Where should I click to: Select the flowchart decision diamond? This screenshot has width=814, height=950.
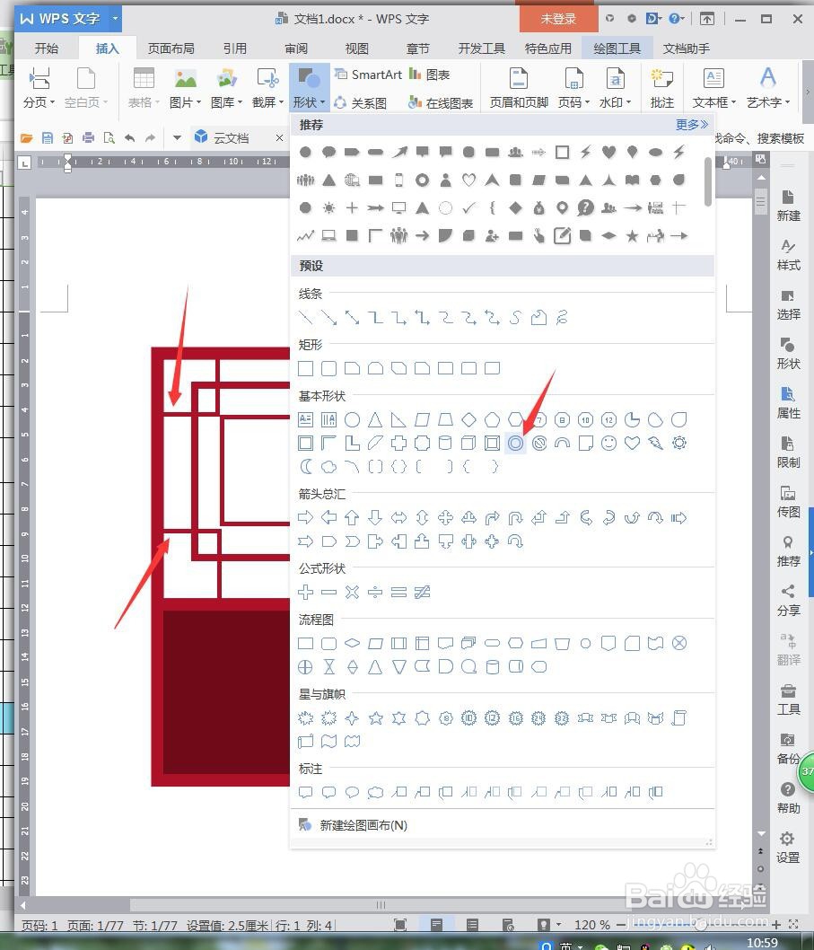(x=352, y=643)
